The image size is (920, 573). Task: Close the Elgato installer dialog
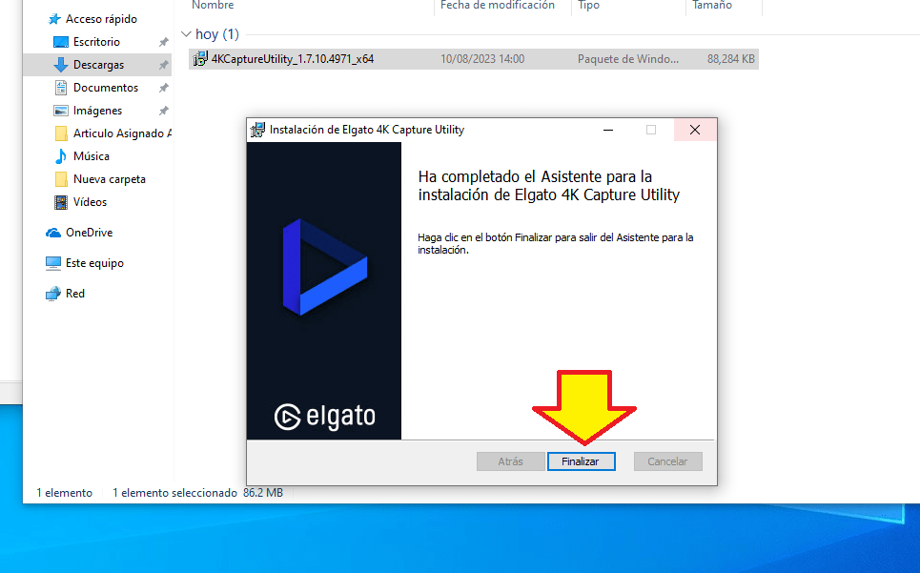(695, 130)
